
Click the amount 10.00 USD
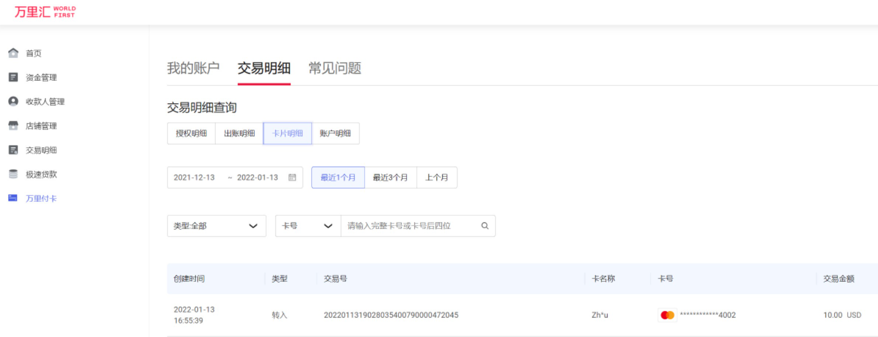(842, 315)
